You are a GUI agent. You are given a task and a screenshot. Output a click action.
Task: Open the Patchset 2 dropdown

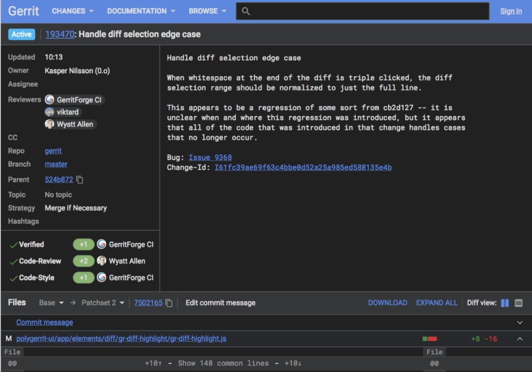click(x=103, y=303)
